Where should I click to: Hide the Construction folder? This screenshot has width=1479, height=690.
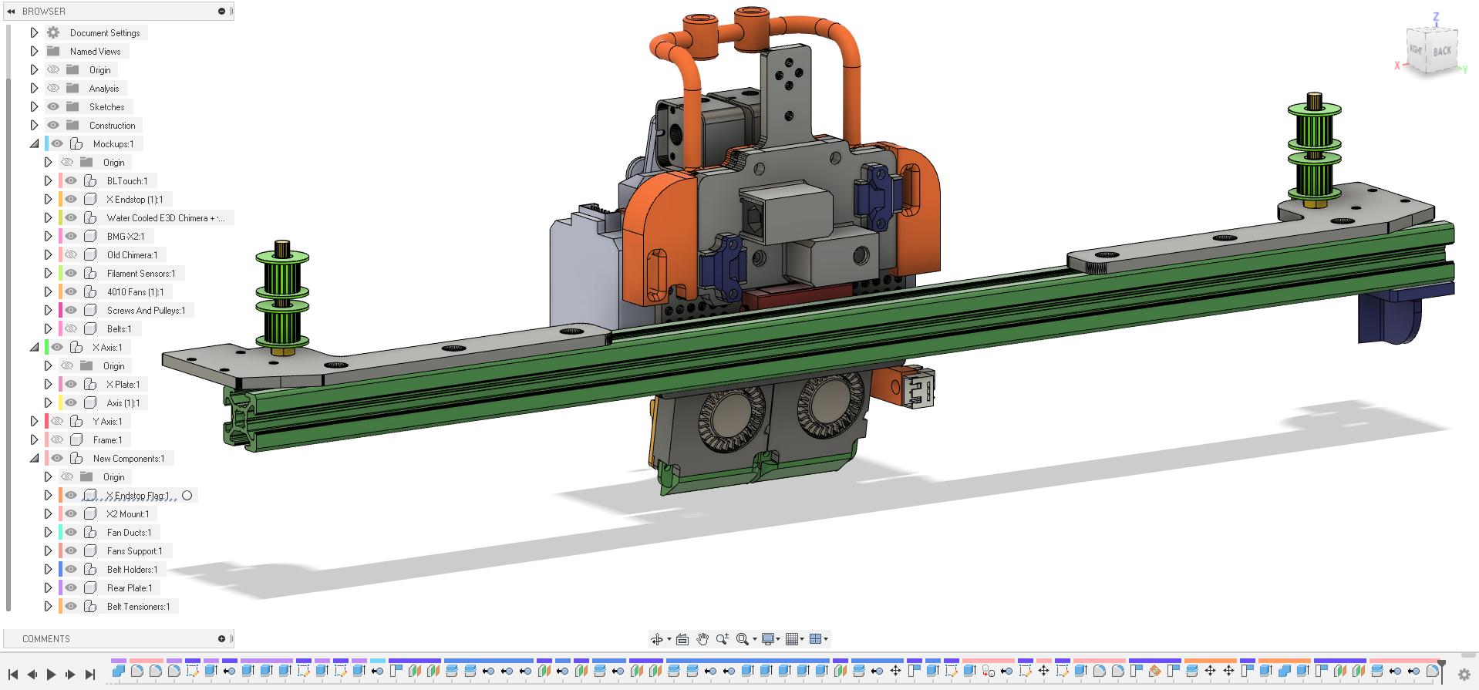tap(53, 125)
